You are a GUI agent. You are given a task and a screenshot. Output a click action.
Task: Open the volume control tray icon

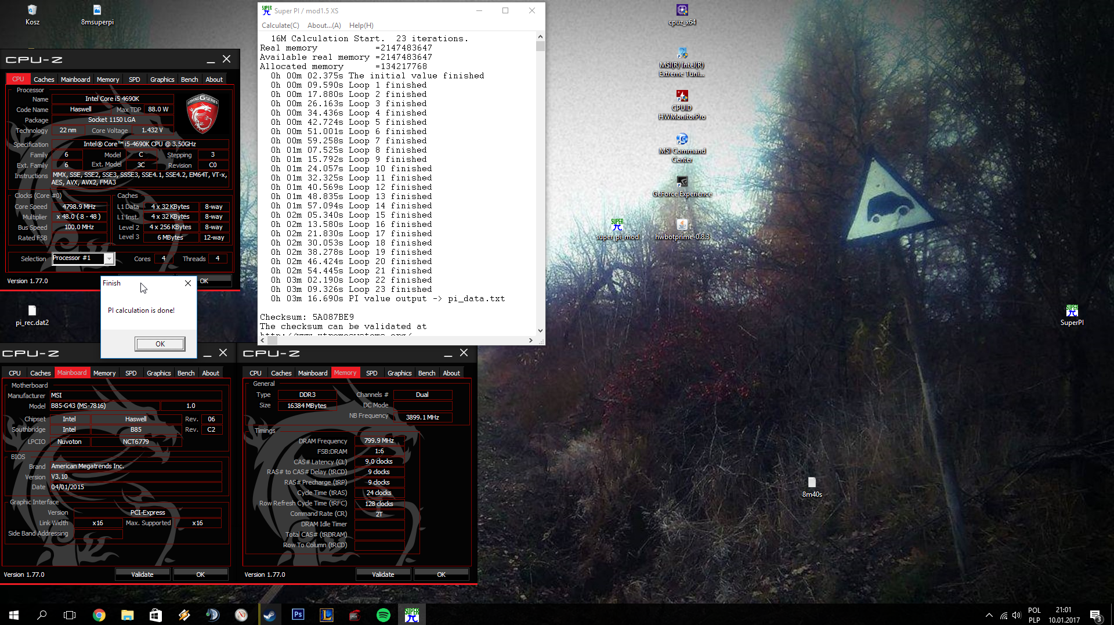1017,615
